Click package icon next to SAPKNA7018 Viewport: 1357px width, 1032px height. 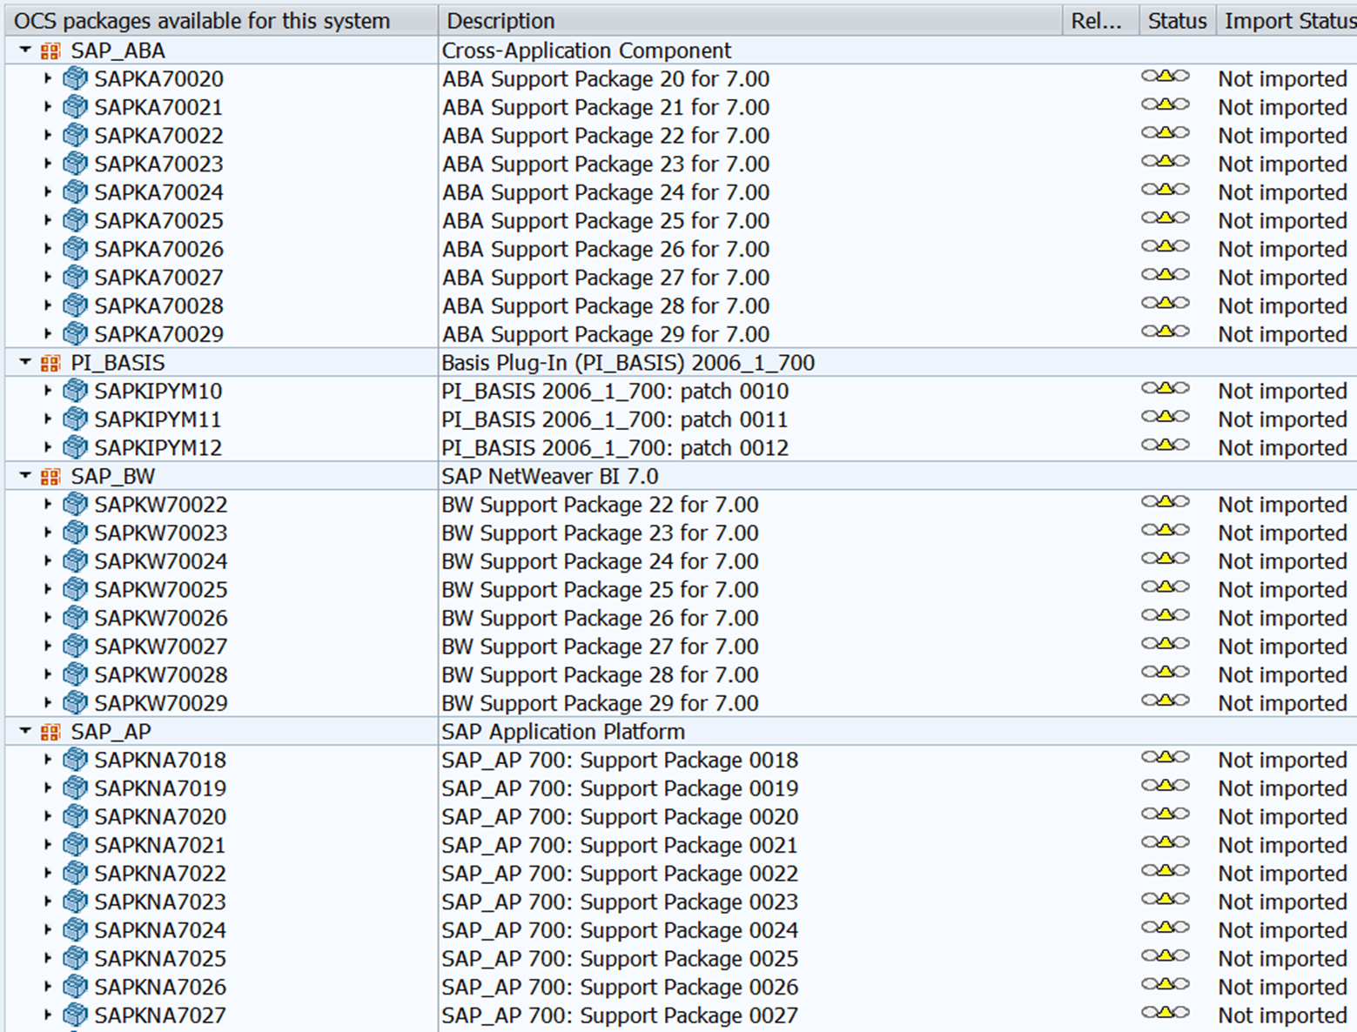click(x=76, y=760)
